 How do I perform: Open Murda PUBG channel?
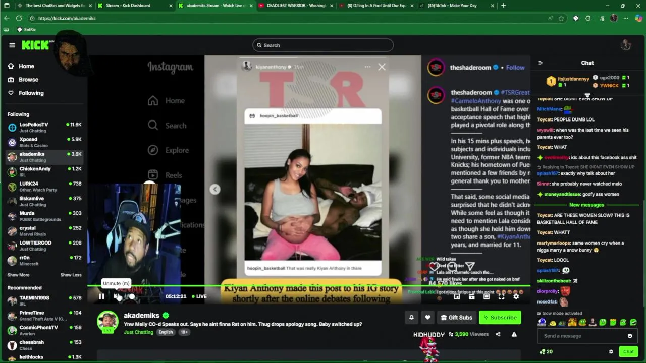point(44,216)
